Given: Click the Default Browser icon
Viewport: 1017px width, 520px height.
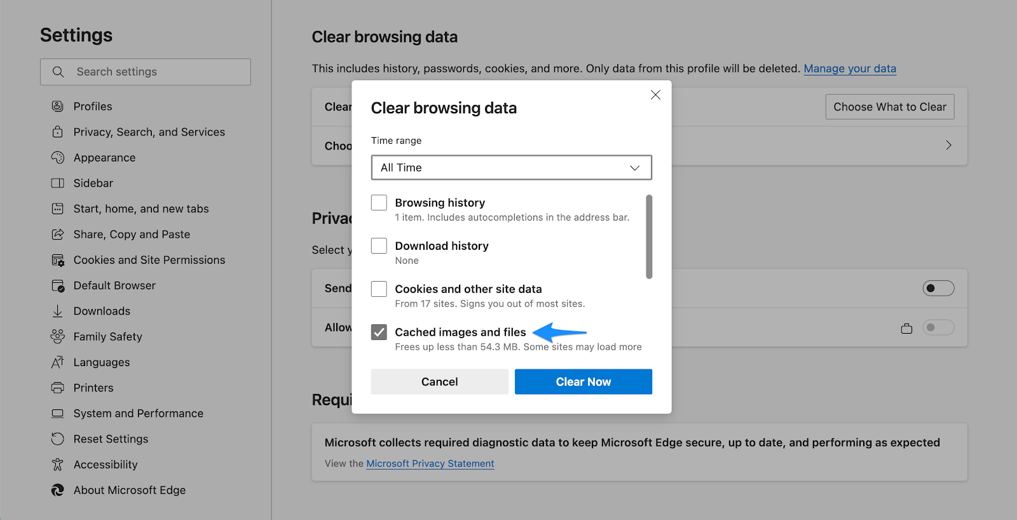Looking at the screenshot, I should (x=58, y=285).
